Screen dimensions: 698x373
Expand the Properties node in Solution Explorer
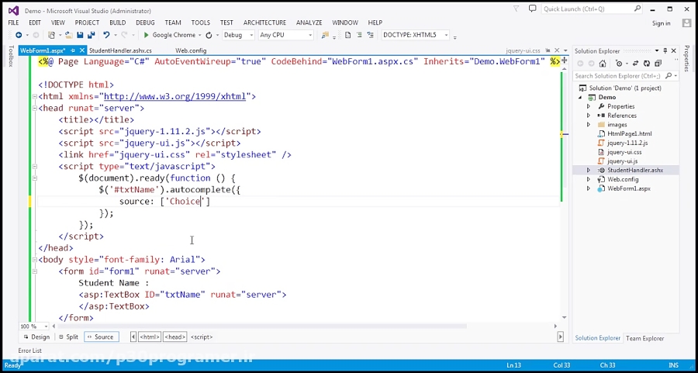tap(588, 106)
